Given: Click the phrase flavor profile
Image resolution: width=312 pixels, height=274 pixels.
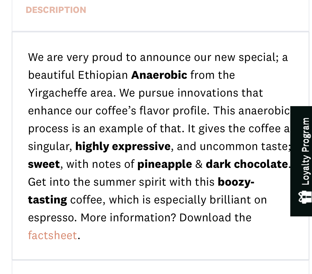Looking at the screenshot, I should click(x=173, y=111).
